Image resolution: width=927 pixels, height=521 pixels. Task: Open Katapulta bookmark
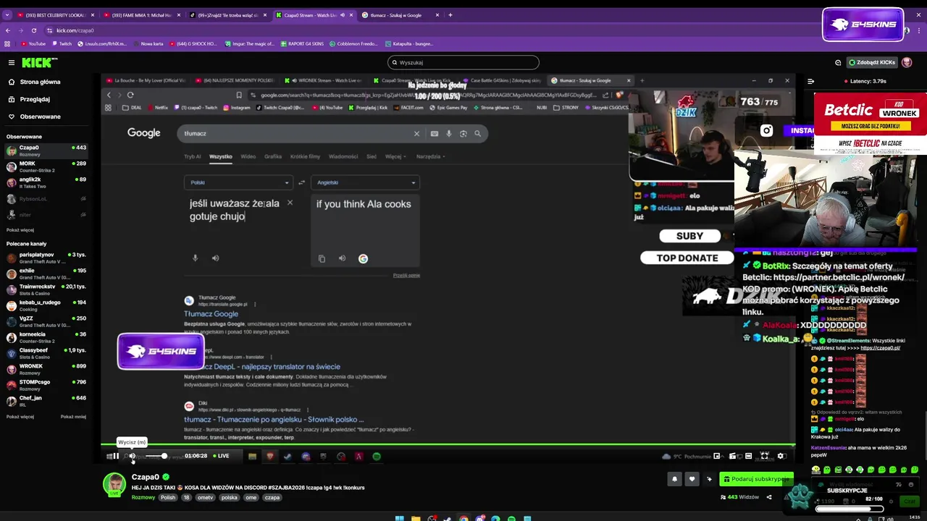408,43
